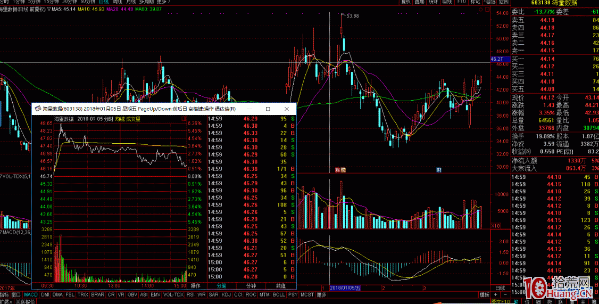Click the 返回 back button
This screenshot has width=599, height=304.
[503, 2]
